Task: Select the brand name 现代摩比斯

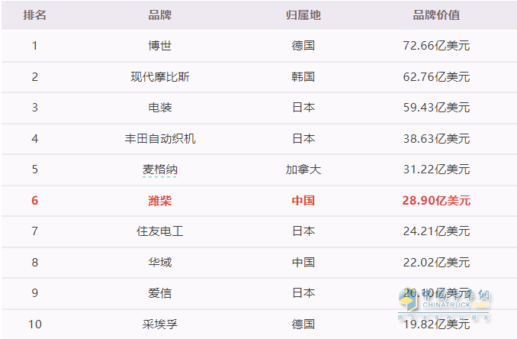Action: (160, 77)
